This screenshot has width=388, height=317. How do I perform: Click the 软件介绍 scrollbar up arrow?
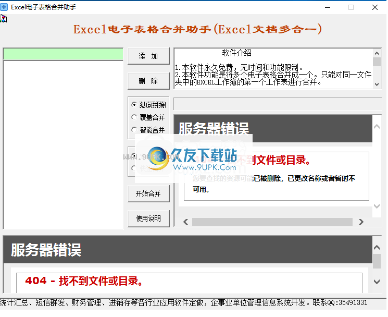tap(377, 53)
